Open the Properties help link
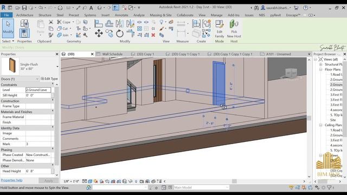 pos(12,180)
